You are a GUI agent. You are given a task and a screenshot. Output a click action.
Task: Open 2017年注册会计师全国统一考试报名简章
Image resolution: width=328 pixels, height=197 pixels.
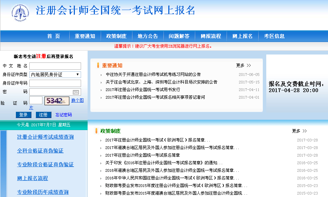coord(142,155)
